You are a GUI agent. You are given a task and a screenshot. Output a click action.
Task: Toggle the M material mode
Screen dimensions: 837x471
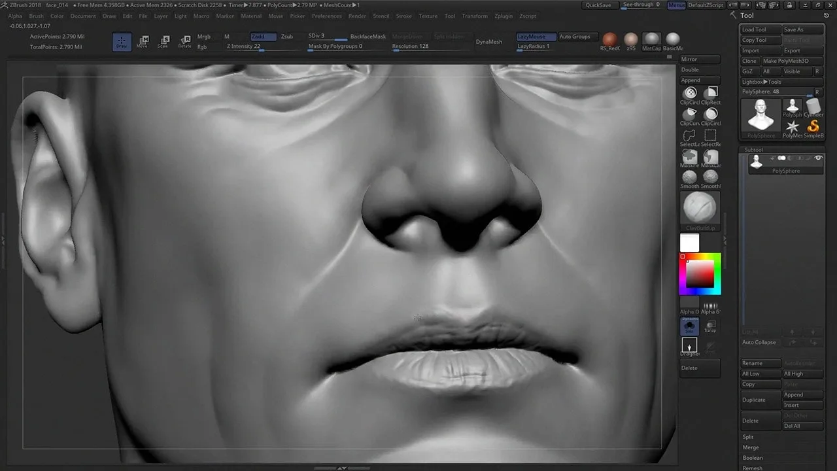pos(227,37)
